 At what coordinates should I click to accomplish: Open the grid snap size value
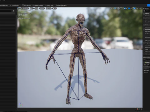(x=127, y=8)
